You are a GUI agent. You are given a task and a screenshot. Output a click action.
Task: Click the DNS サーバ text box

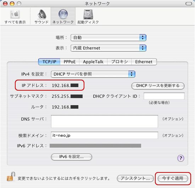pos(105,121)
